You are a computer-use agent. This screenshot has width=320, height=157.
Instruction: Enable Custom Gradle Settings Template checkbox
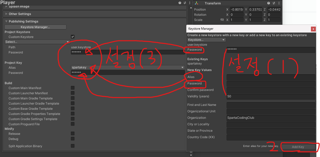(73, 119)
